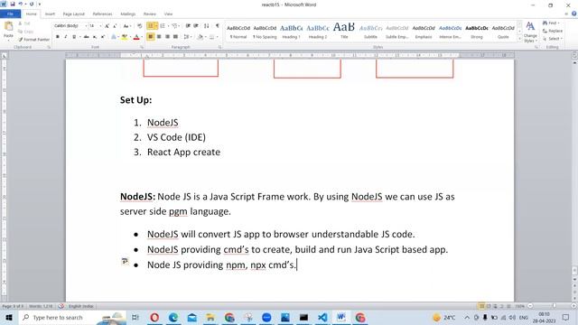Open the Numbering list dropdown
578x325 pixels.
(x=168, y=26)
